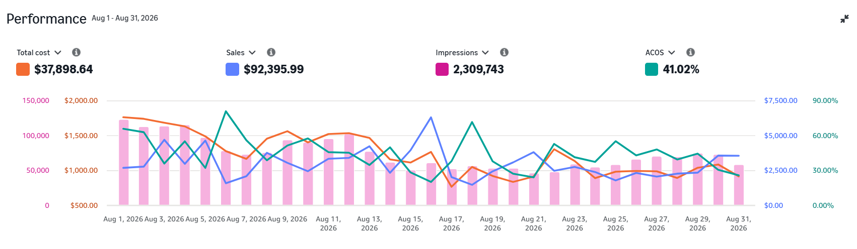Click the $37,898.64 total cost value
The height and width of the screenshot is (249, 857).
63,69
